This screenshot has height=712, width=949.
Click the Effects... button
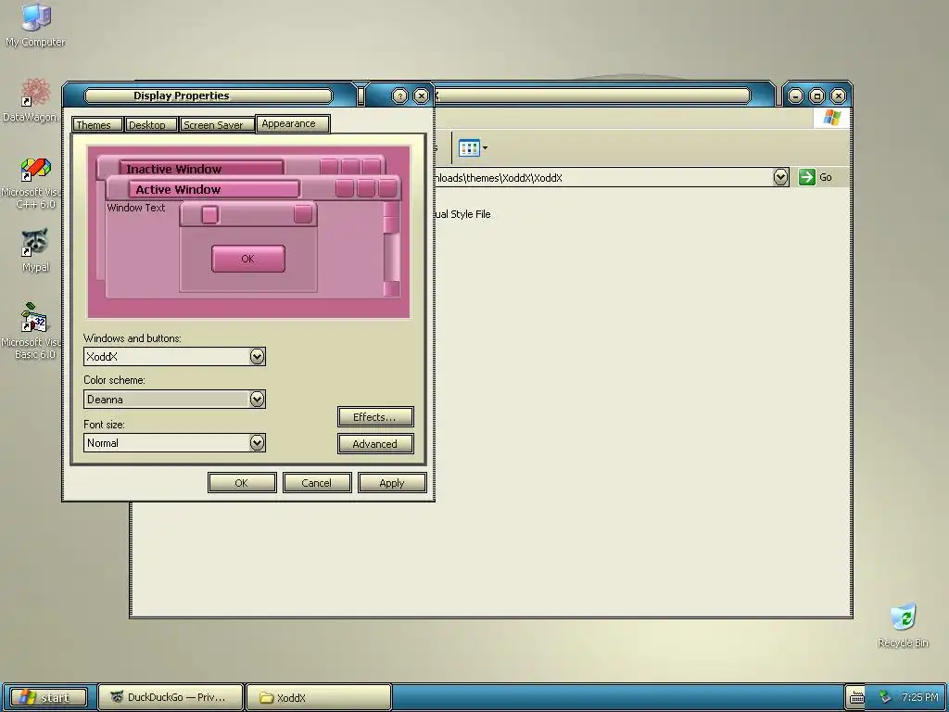point(375,417)
